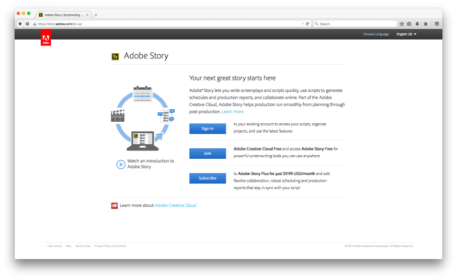Click the site identity icon in address bar
This screenshot has height=280, width=457.
pos(27,24)
